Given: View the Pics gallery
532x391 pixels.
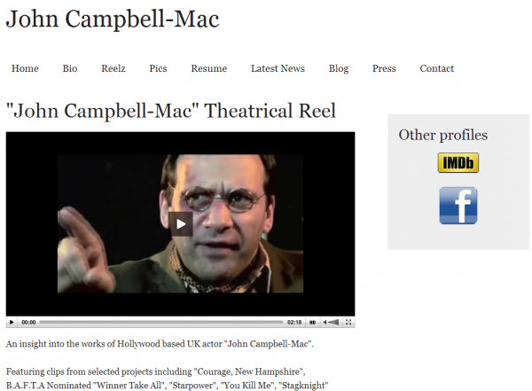Looking at the screenshot, I should point(158,68).
